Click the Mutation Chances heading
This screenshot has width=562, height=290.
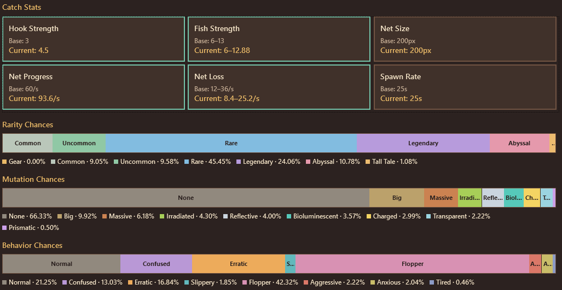(x=33, y=179)
